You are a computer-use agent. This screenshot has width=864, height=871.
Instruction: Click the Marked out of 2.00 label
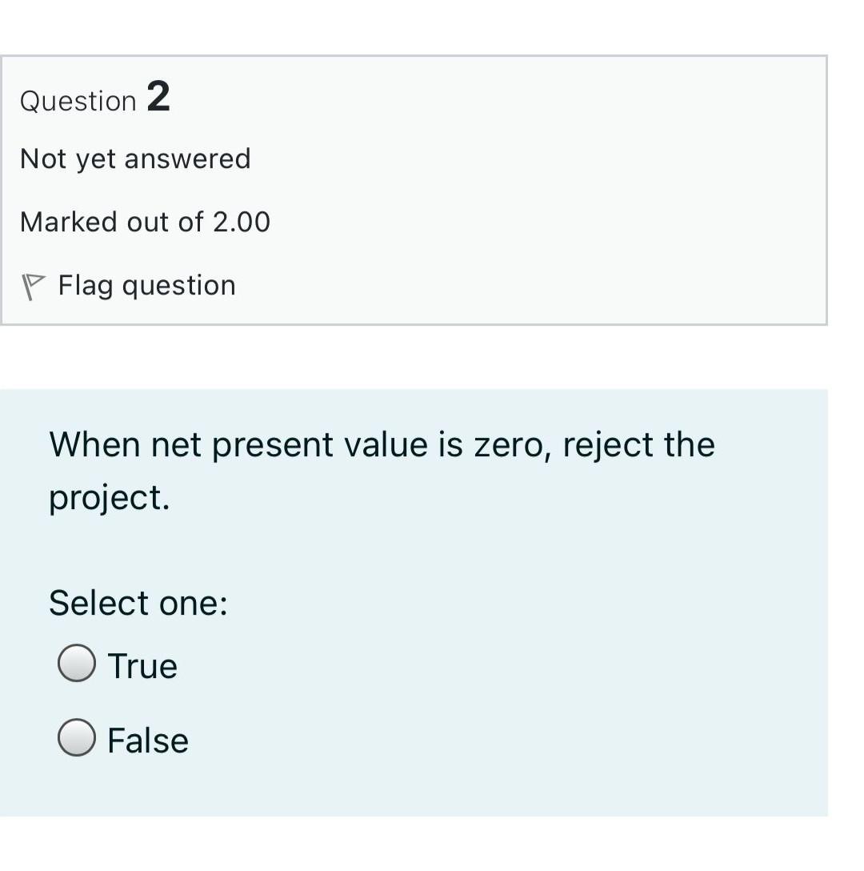(145, 222)
